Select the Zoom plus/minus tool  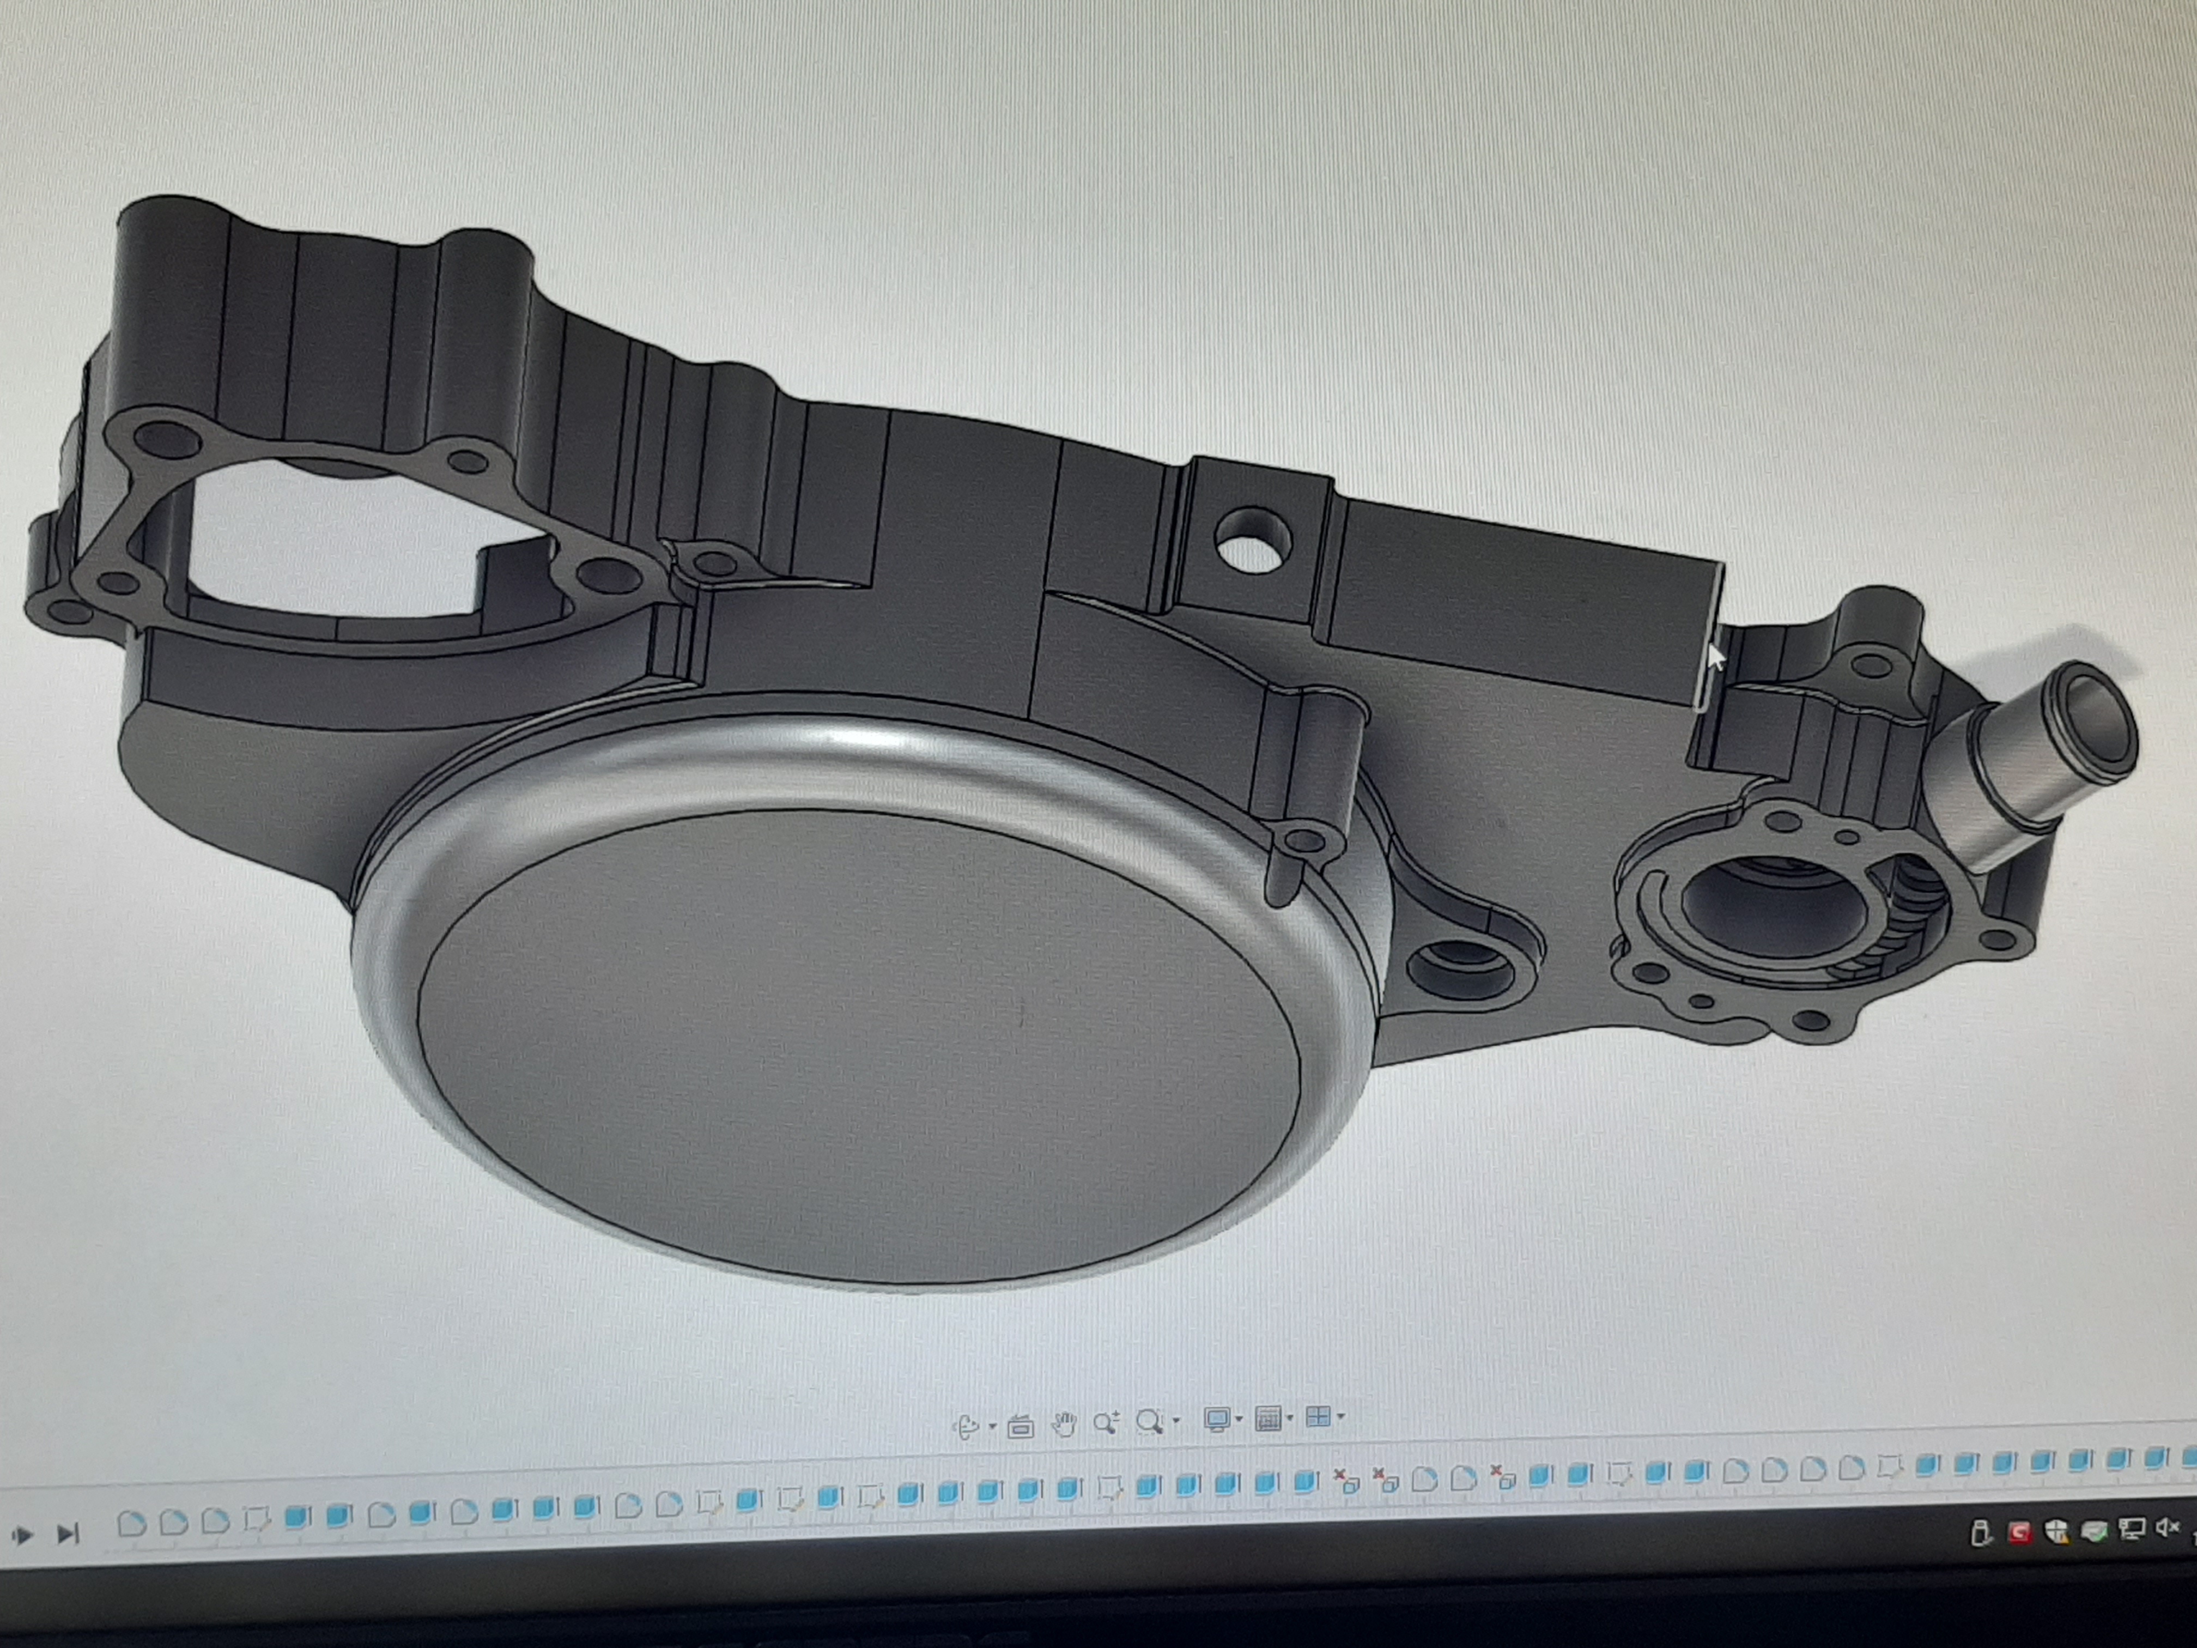click(x=1106, y=1422)
